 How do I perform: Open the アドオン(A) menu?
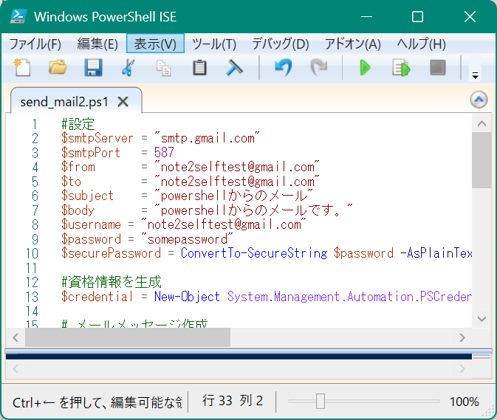(x=353, y=44)
